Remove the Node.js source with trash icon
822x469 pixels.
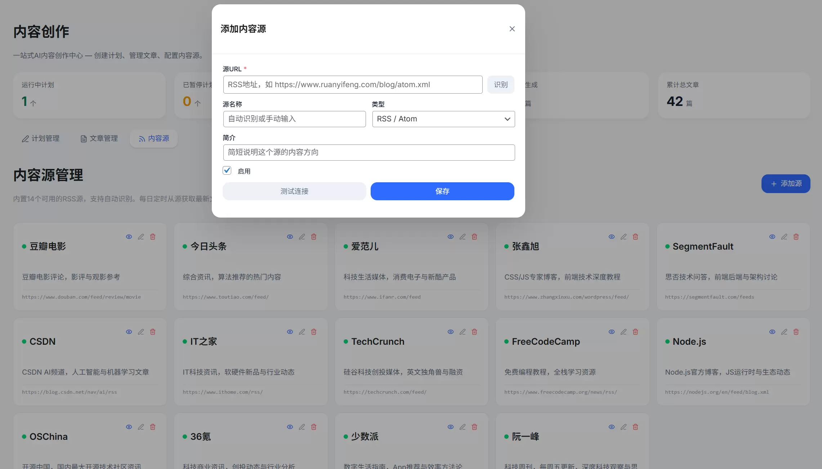(x=796, y=332)
